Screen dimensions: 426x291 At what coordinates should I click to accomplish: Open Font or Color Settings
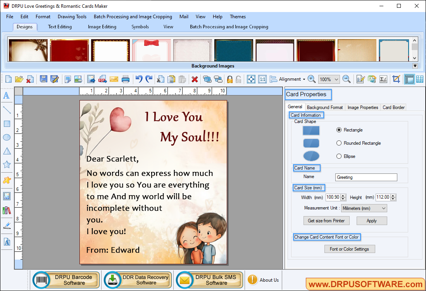coord(350,249)
